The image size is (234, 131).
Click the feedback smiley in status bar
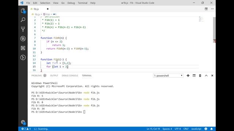(x=206, y=129)
